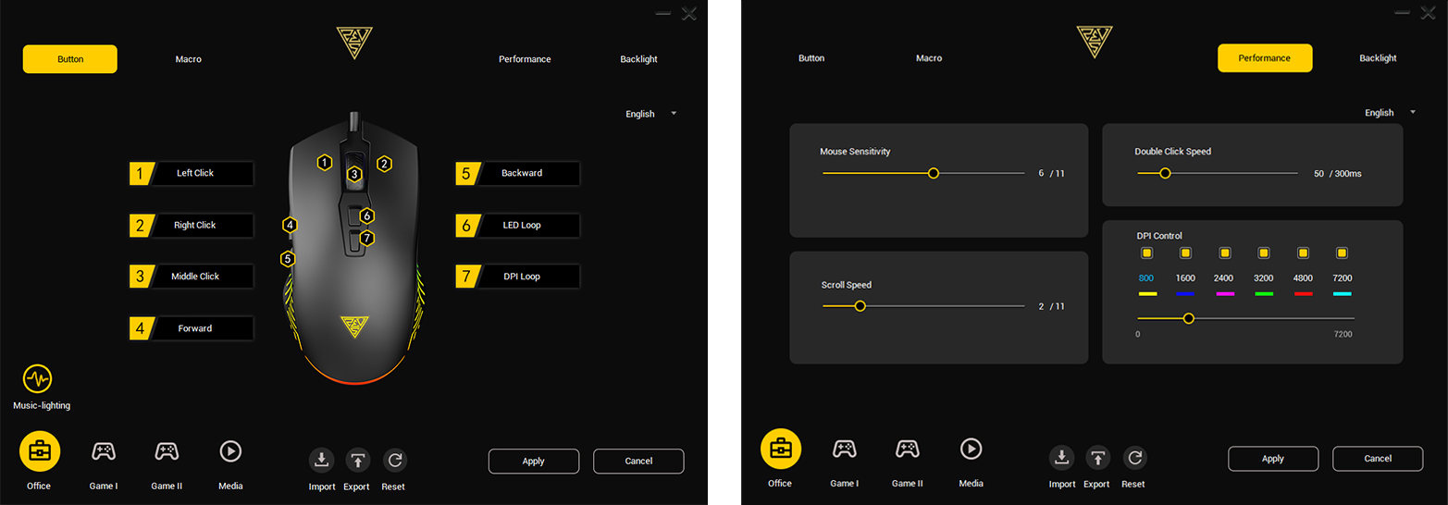Open the Backlight tab in the Performance window
The width and height of the screenshot is (1448, 505).
(x=1378, y=58)
